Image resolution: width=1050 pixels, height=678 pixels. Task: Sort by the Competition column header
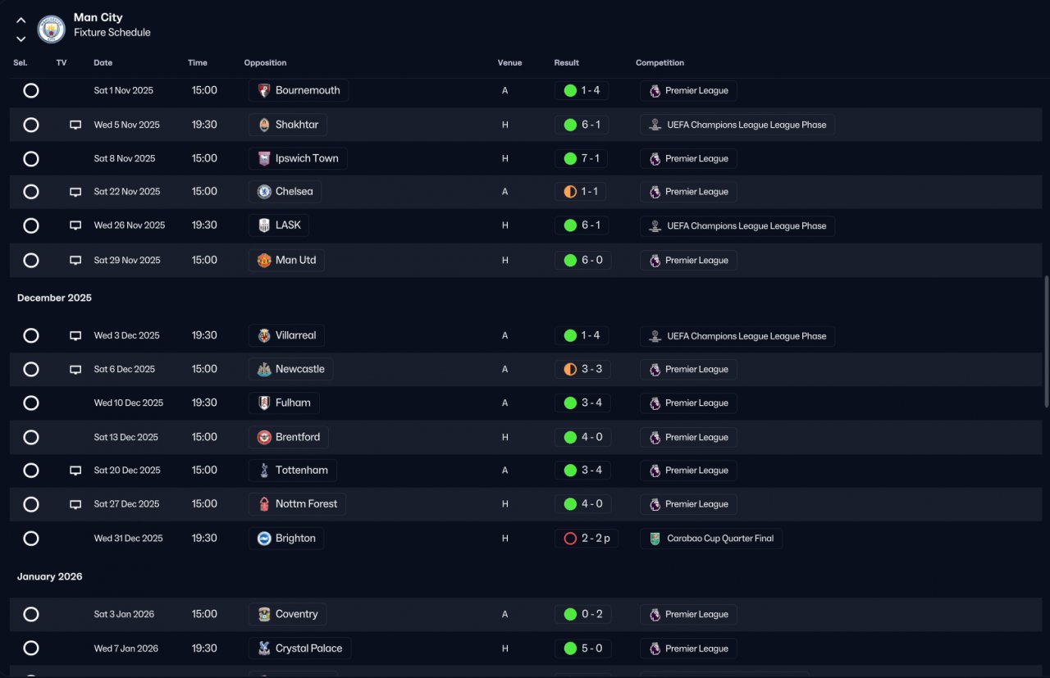click(x=660, y=63)
